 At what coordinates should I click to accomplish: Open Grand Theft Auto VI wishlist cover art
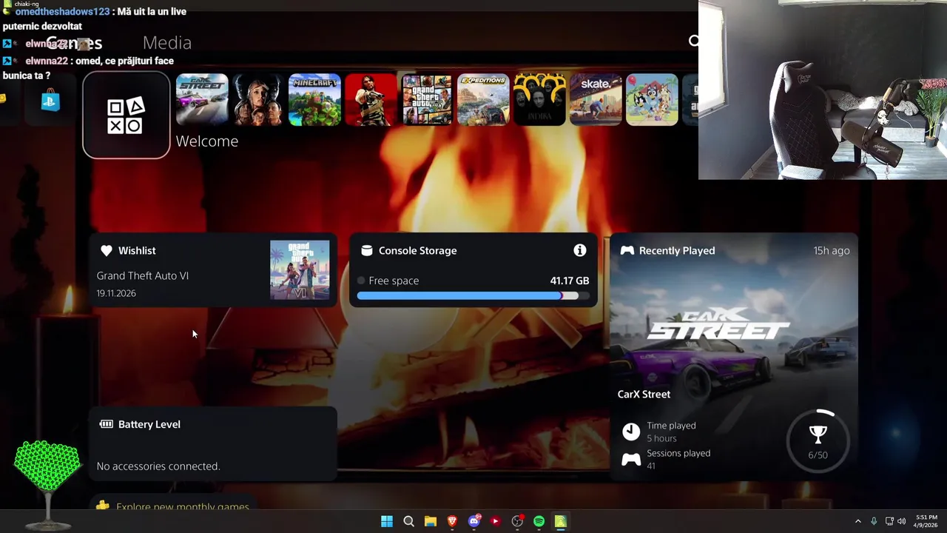[300, 270]
